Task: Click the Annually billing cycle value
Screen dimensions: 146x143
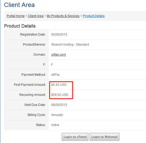Action: [x=57, y=115]
